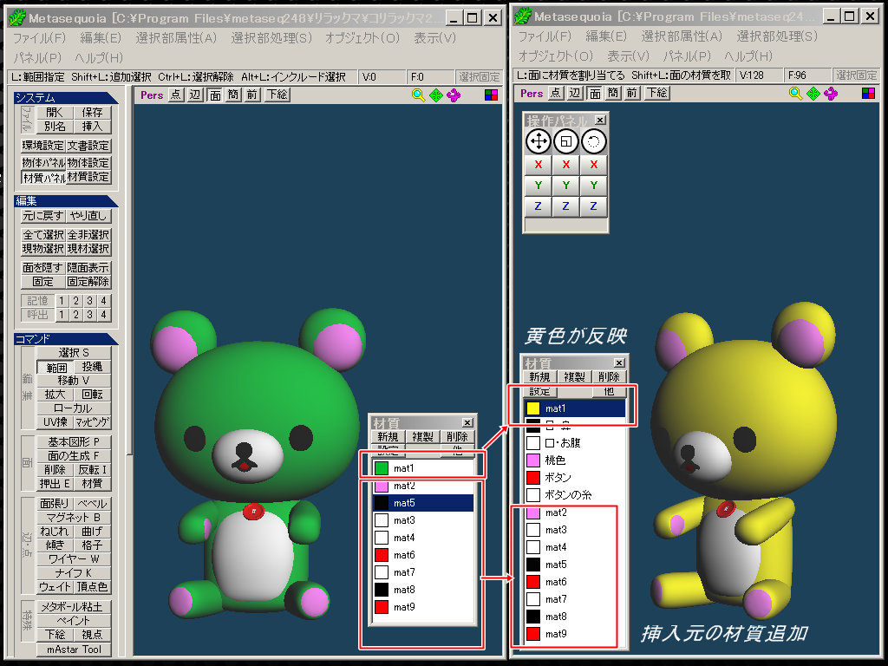Select the rotate circle icon in 操作パネル
The width and height of the screenshot is (888, 666).
pyautogui.click(x=593, y=141)
